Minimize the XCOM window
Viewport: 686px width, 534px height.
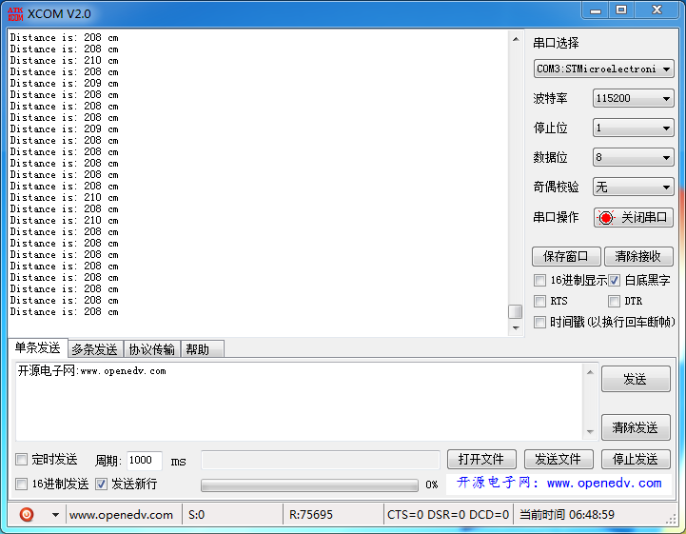tap(596, 10)
